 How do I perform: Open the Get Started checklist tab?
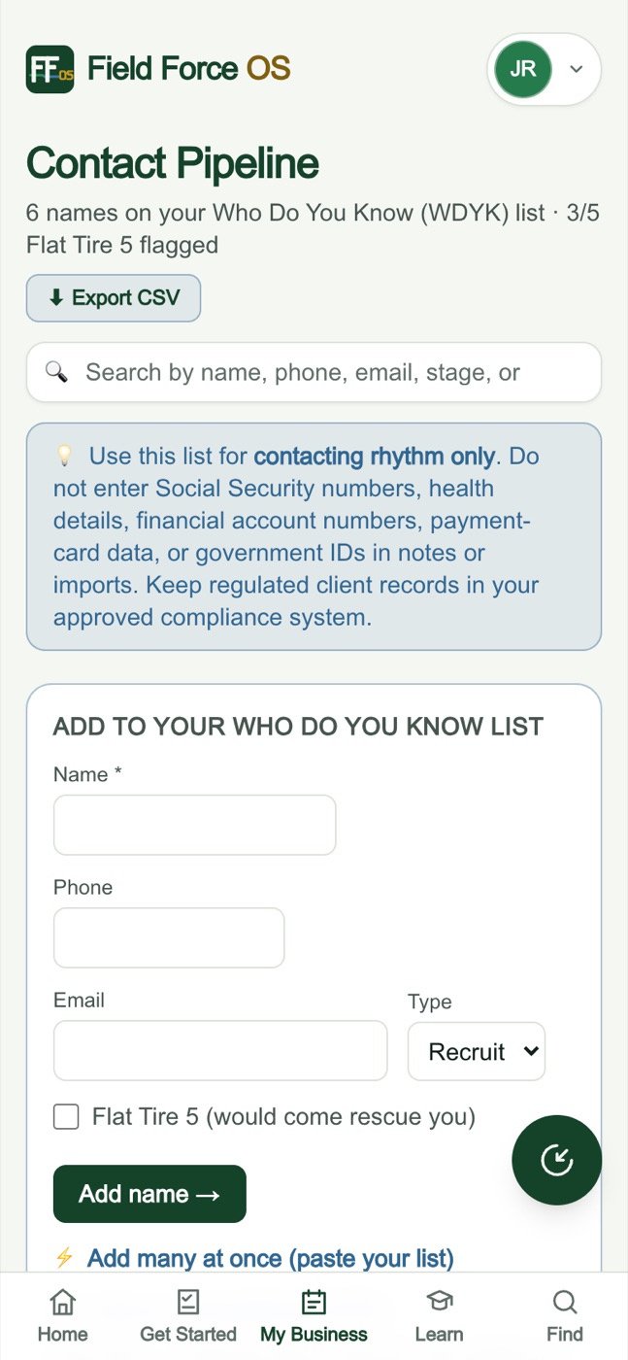(188, 1316)
